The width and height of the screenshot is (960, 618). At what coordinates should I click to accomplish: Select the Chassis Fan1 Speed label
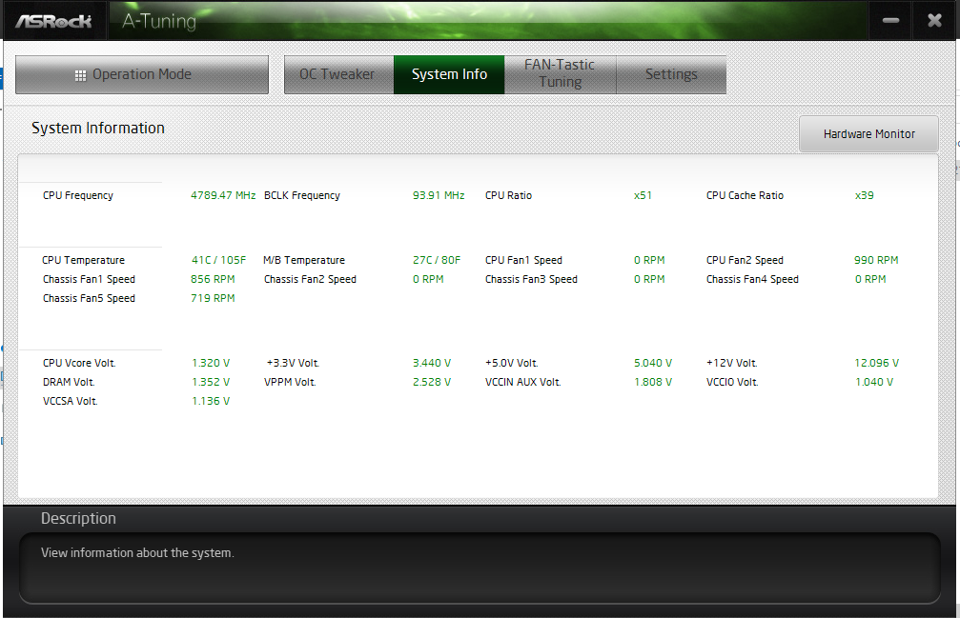89,279
